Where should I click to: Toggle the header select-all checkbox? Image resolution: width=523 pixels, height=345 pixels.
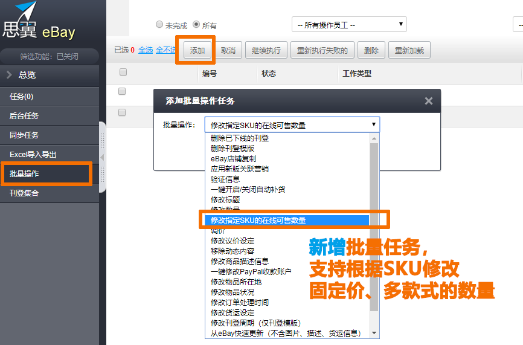[x=123, y=72]
